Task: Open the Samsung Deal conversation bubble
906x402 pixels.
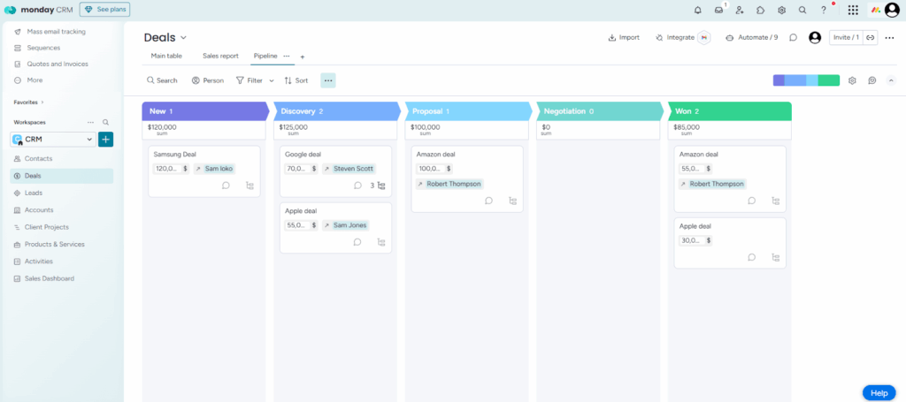Action: click(226, 186)
